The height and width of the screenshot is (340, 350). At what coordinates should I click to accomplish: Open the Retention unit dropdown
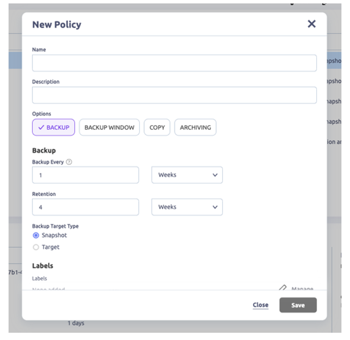(187, 207)
